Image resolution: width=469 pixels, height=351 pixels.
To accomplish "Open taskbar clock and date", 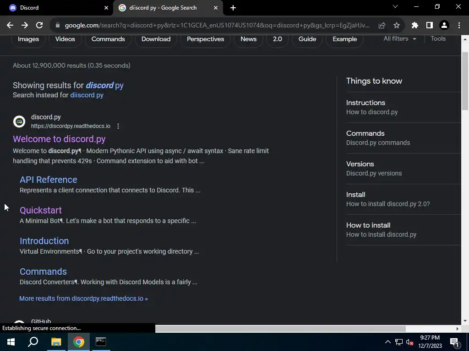I will pos(430,342).
